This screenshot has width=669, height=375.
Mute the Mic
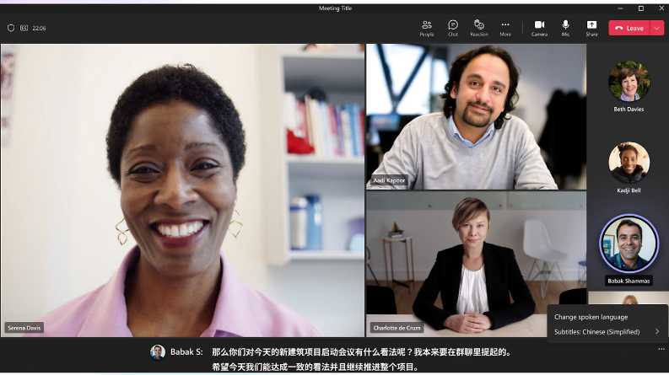click(565, 27)
